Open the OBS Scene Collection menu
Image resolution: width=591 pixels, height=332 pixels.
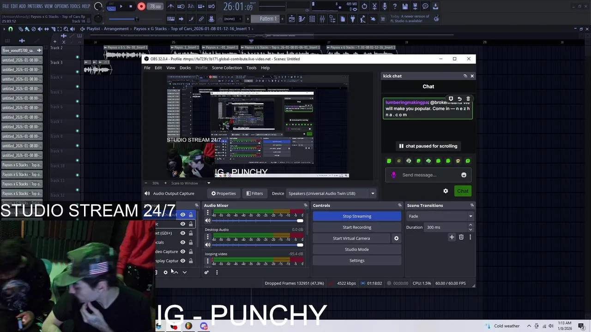(x=227, y=68)
